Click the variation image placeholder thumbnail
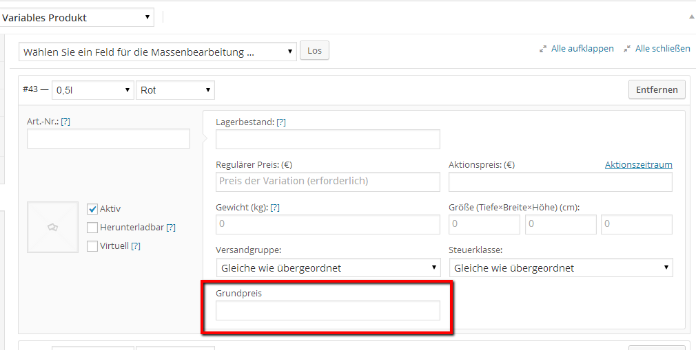The width and height of the screenshot is (696, 350). (52, 227)
